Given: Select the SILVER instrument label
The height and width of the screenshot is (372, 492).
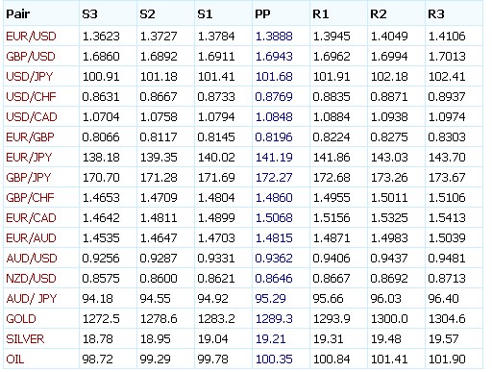Looking at the screenshot, I should [x=25, y=339].
